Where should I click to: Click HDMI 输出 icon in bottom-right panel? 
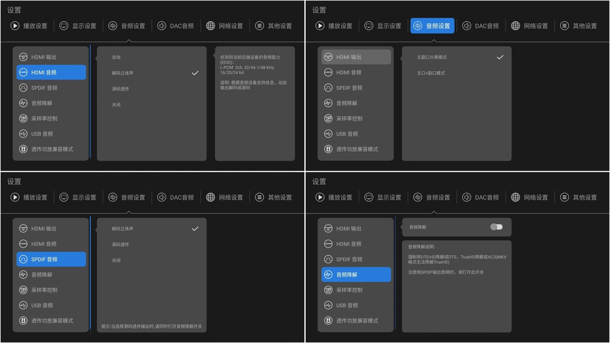tap(328, 229)
